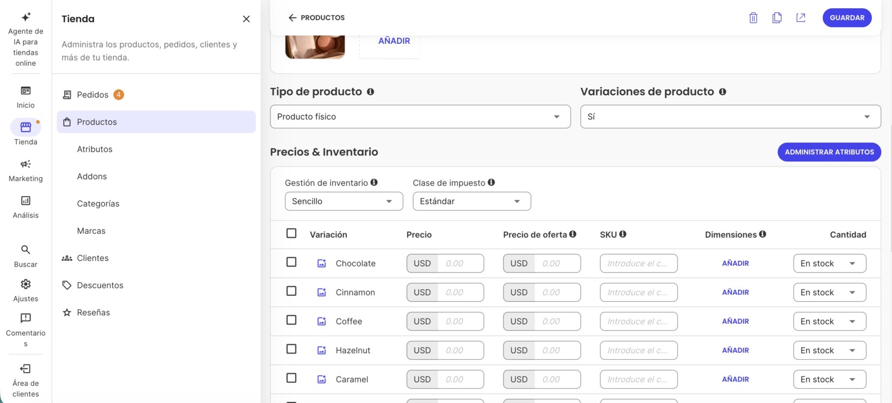Go back to PRODUCTOS list

[x=316, y=18]
